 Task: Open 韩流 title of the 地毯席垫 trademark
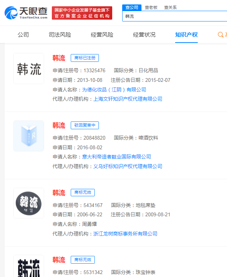59,193
